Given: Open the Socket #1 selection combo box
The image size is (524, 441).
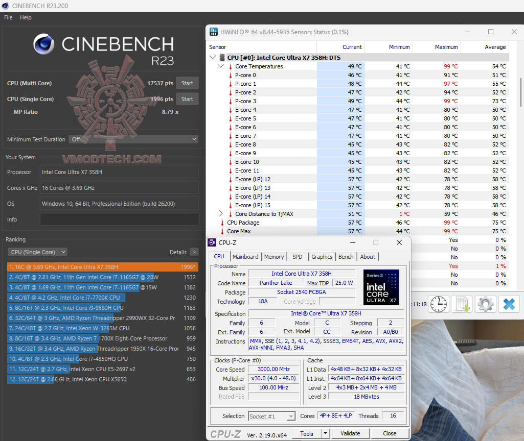Looking at the screenshot, I should pyautogui.click(x=271, y=416).
